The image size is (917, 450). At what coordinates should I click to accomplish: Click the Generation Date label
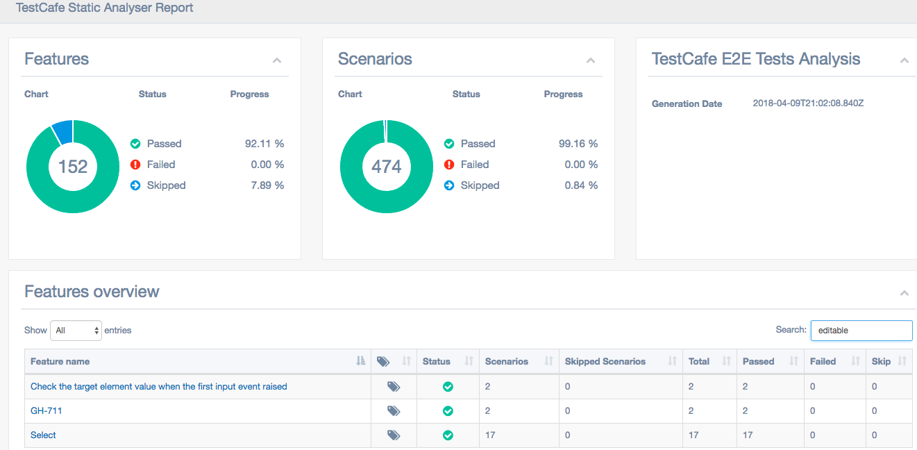pyautogui.click(x=687, y=104)
